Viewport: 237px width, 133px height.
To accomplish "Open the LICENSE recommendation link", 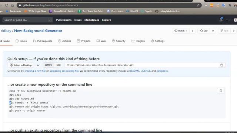I will [146, 71].
